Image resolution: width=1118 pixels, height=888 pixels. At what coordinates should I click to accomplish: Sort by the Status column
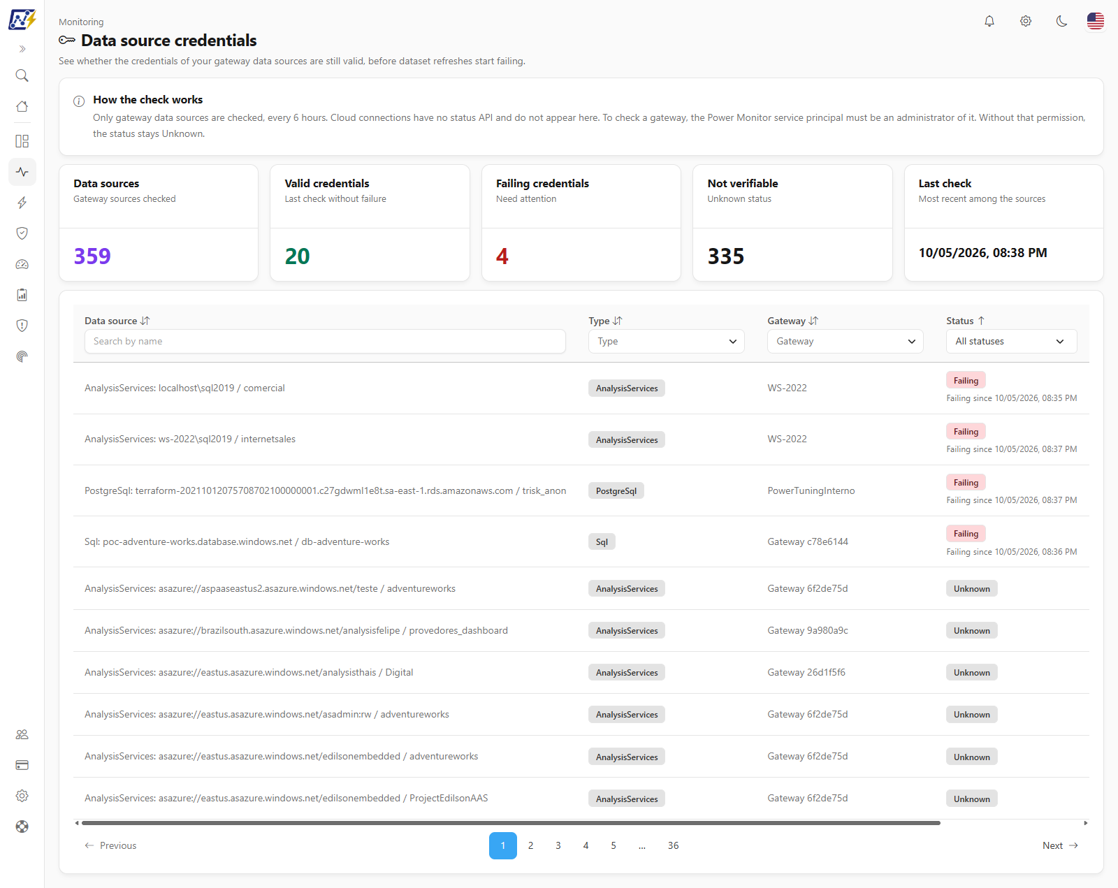pyautogui.click(x=966, y=321)
